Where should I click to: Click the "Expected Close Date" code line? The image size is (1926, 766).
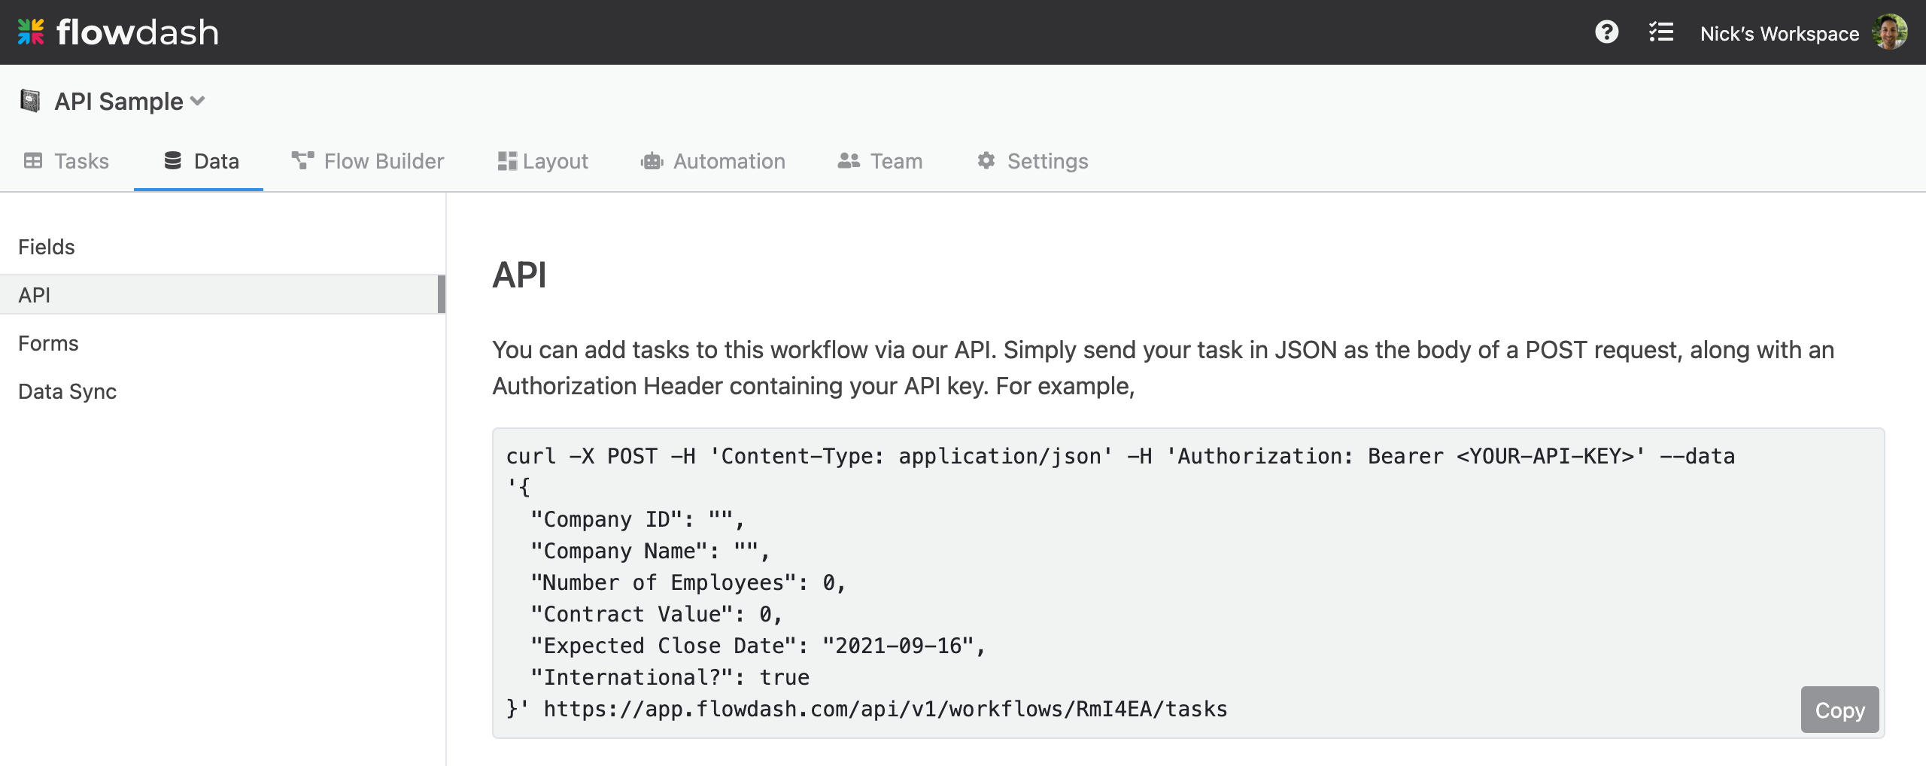click(x=758, y=646)
